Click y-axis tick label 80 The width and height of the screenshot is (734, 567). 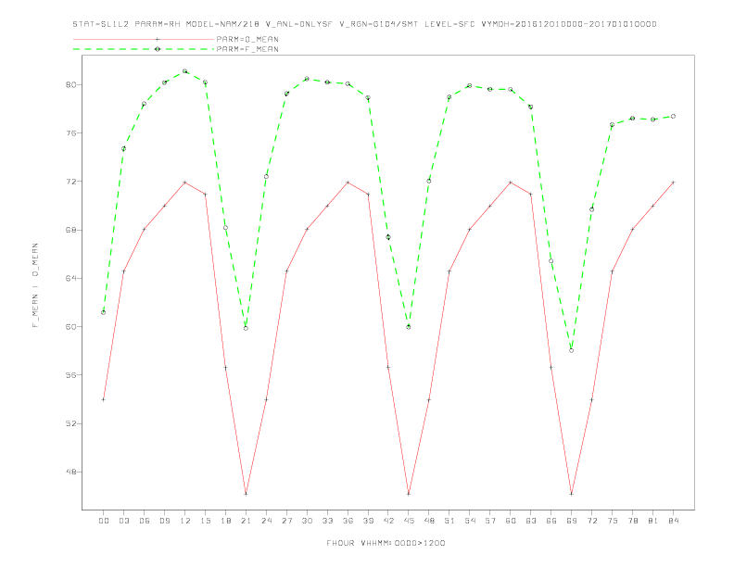(71, 84)
